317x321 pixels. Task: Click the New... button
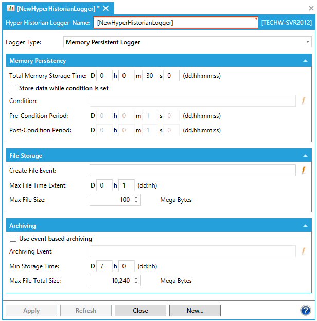pyautogui.click(x=195, y=311)
